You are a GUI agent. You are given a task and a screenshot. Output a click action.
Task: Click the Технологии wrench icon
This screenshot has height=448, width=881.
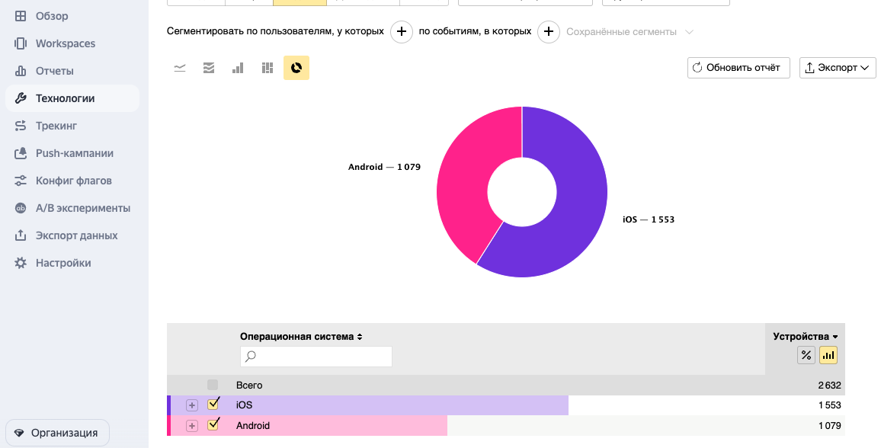pyautogui.click(x=21, y=98)
